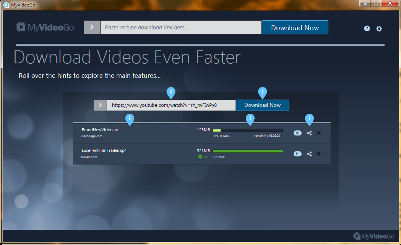Click the hint marker above BrandNewVideo.avi
This screenshot has height=245, width=401.
click(130, 119)
